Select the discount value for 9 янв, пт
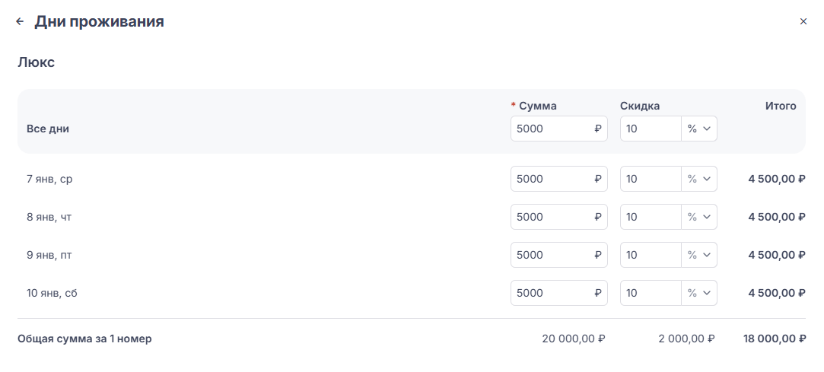Image resolution: width=824 pixels, height=372 pixels. 650,255
